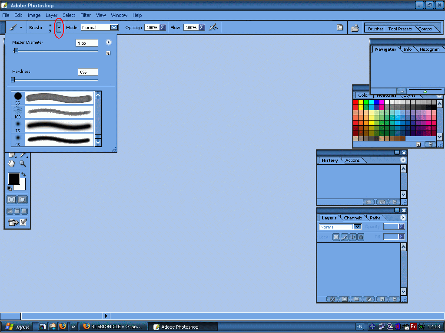The height and width of the screenshot is (333, 445).
Task: Open the Image menu
Action: pyautogui.click(x=34, y=15)
